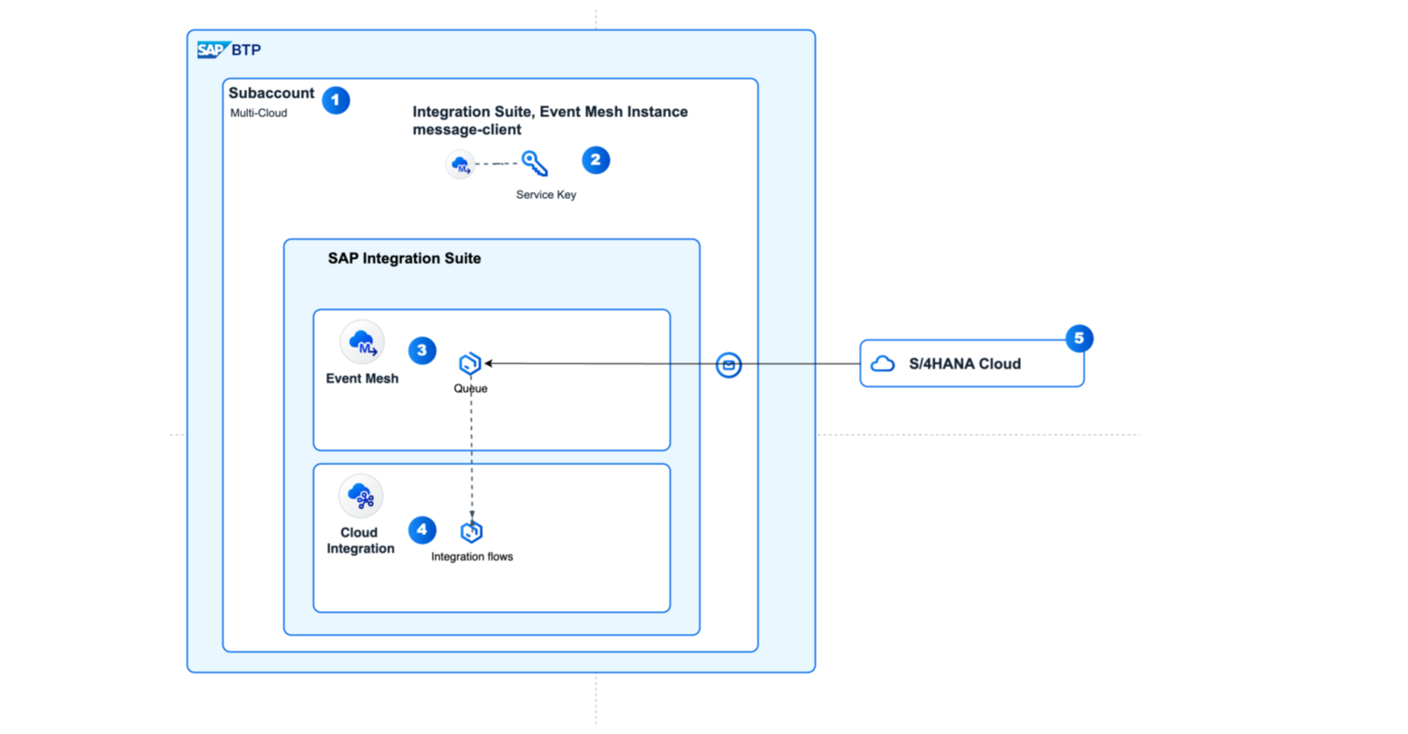This screenshot has height=734, width=1408.
Task: Select the Event Mesh label
Action: tap(363, 378)
